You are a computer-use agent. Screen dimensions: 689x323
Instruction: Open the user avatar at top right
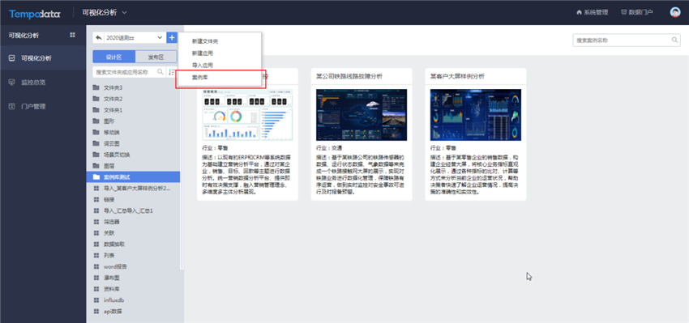pos(675,12)
